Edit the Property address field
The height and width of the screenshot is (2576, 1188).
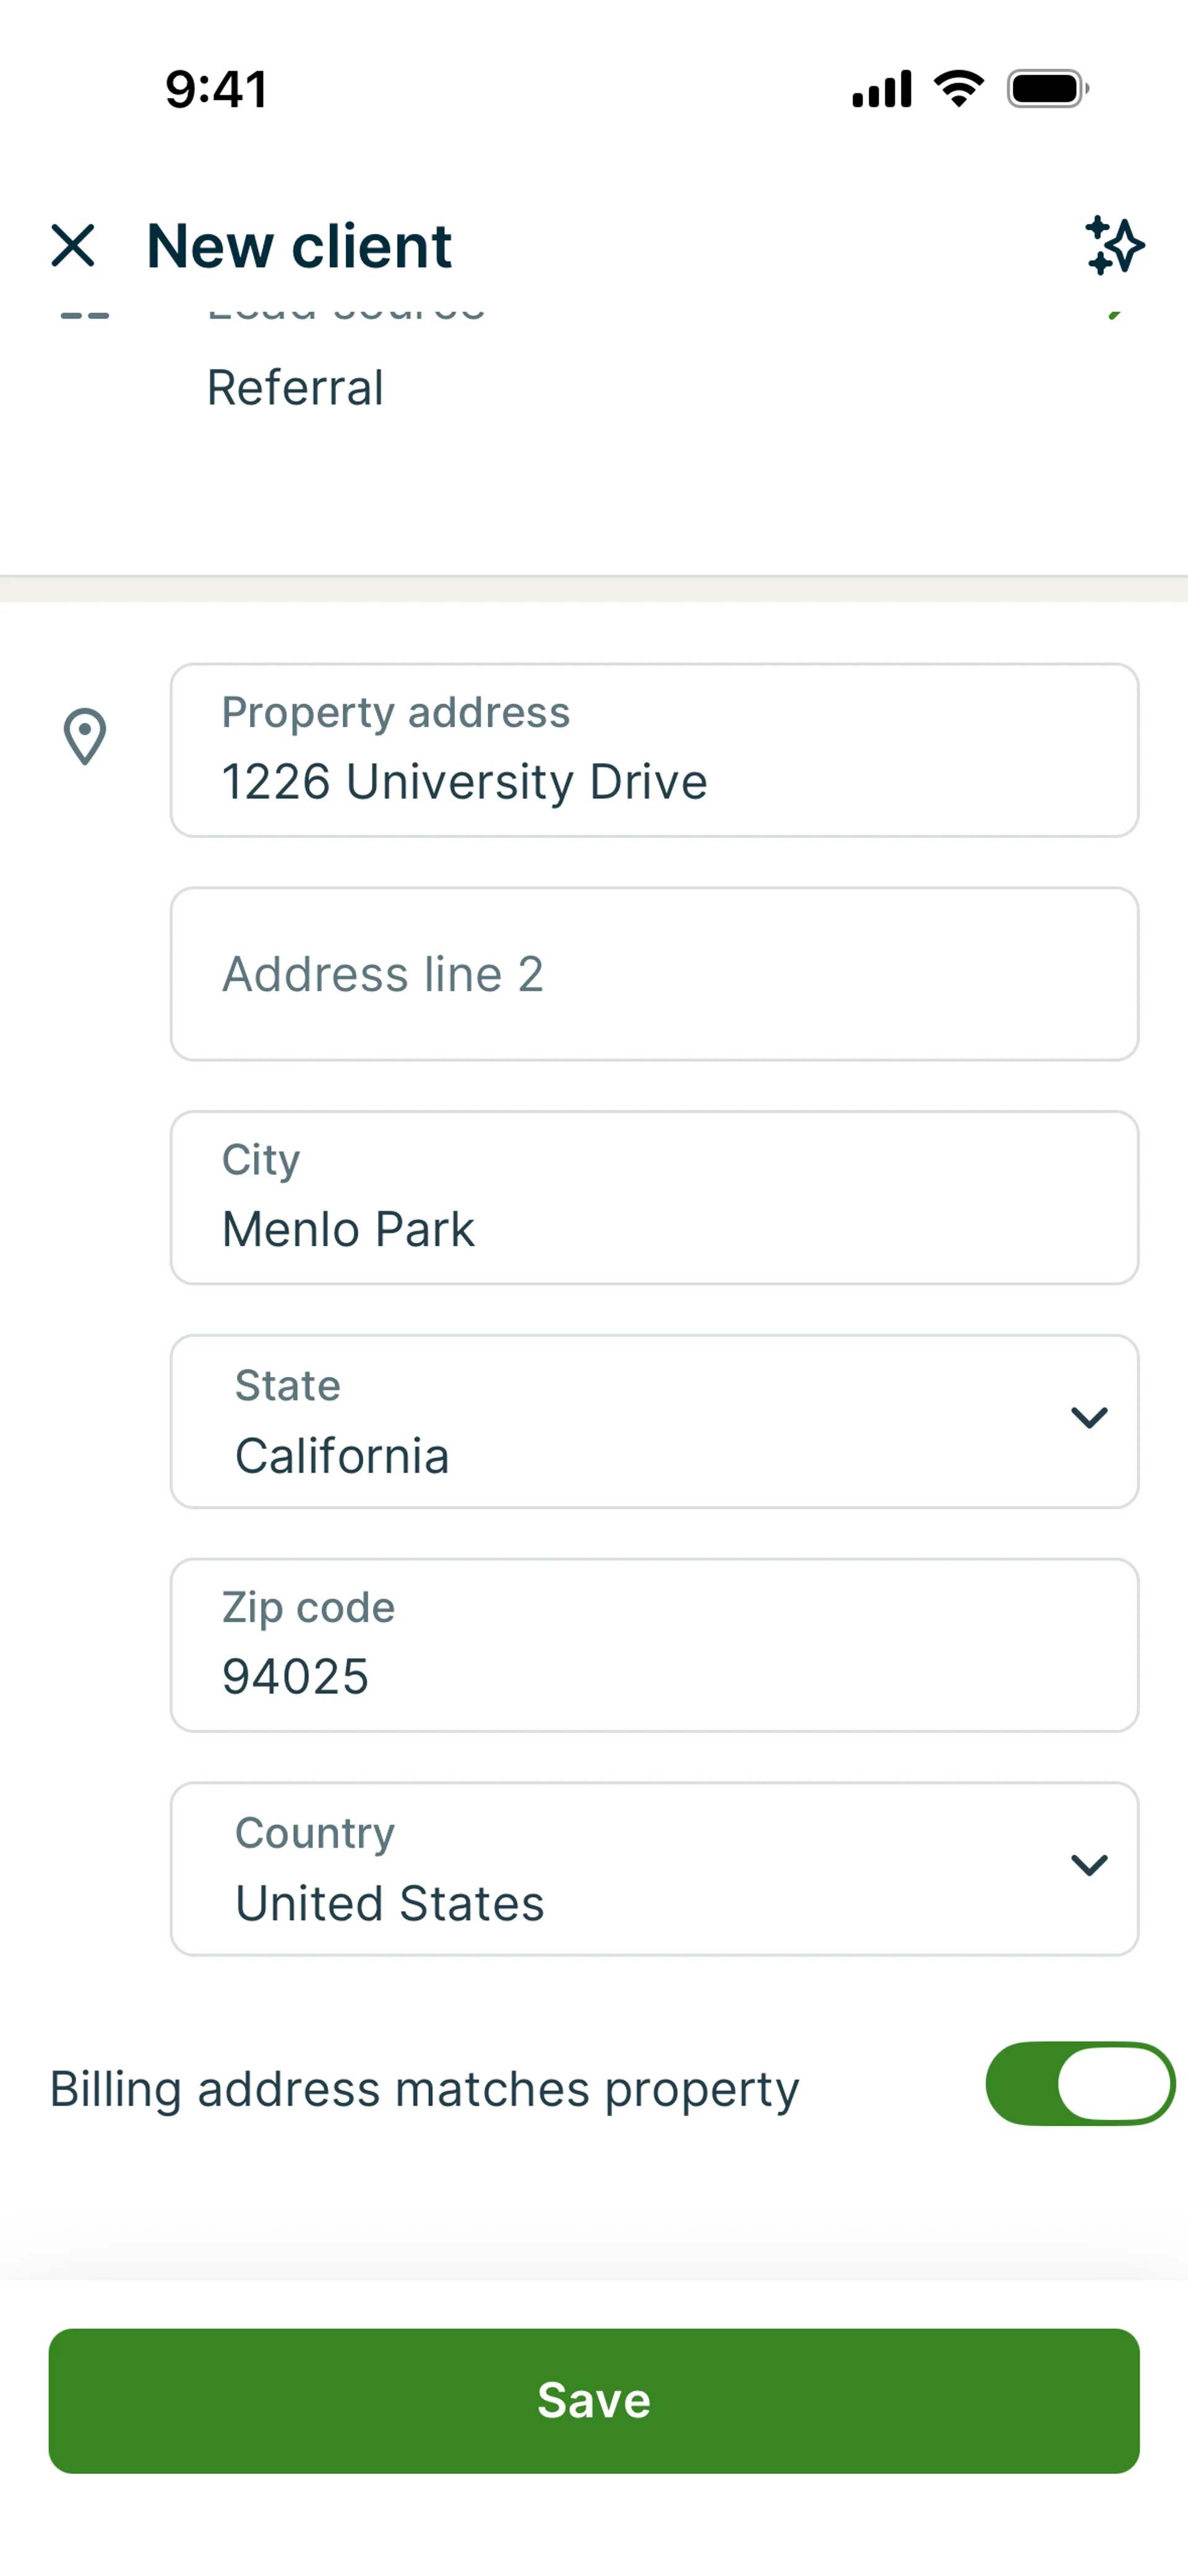(654, 750)
